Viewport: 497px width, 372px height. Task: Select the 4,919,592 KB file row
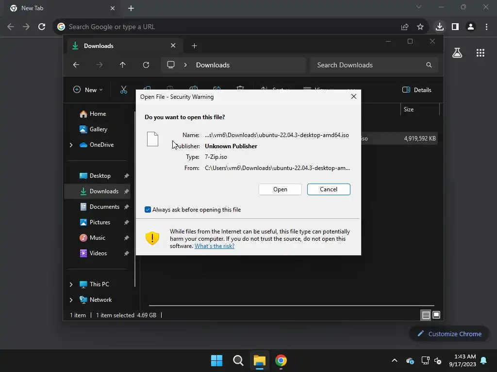point(399,139)
